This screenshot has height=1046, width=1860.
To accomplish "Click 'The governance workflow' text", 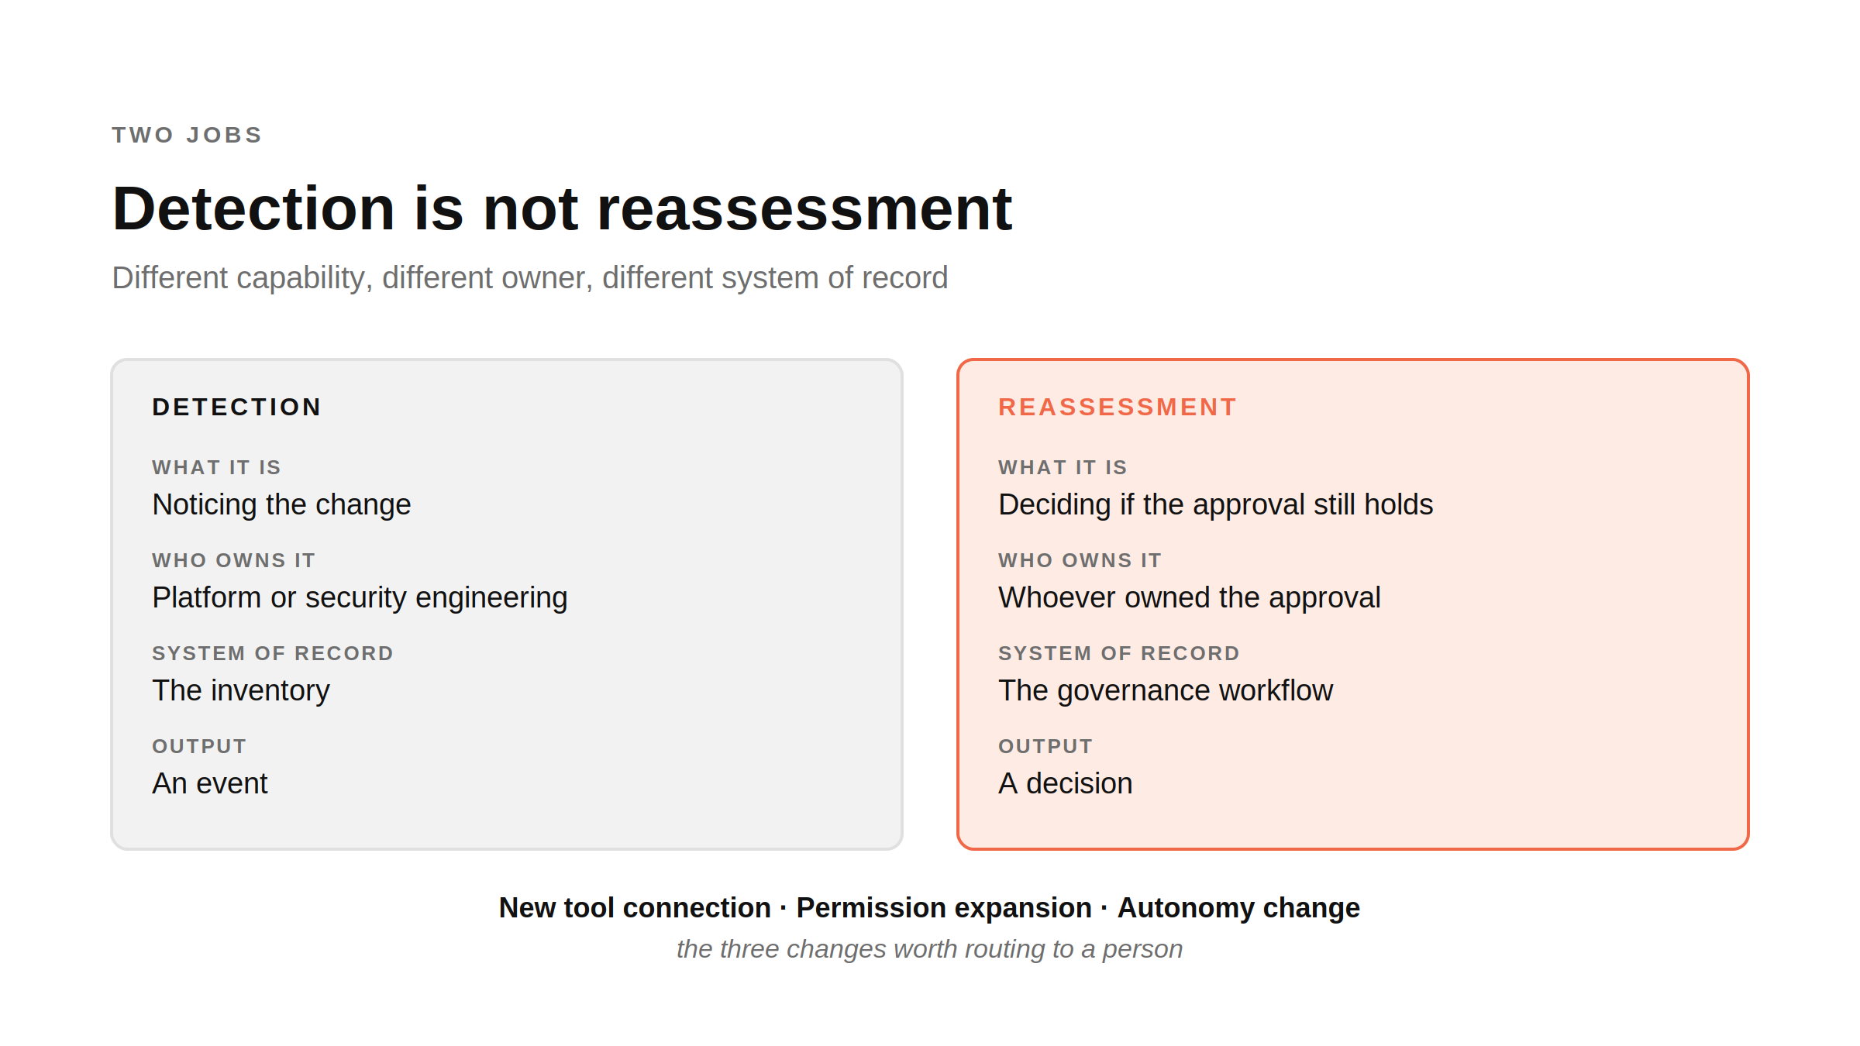I will tap(1166, 691).
